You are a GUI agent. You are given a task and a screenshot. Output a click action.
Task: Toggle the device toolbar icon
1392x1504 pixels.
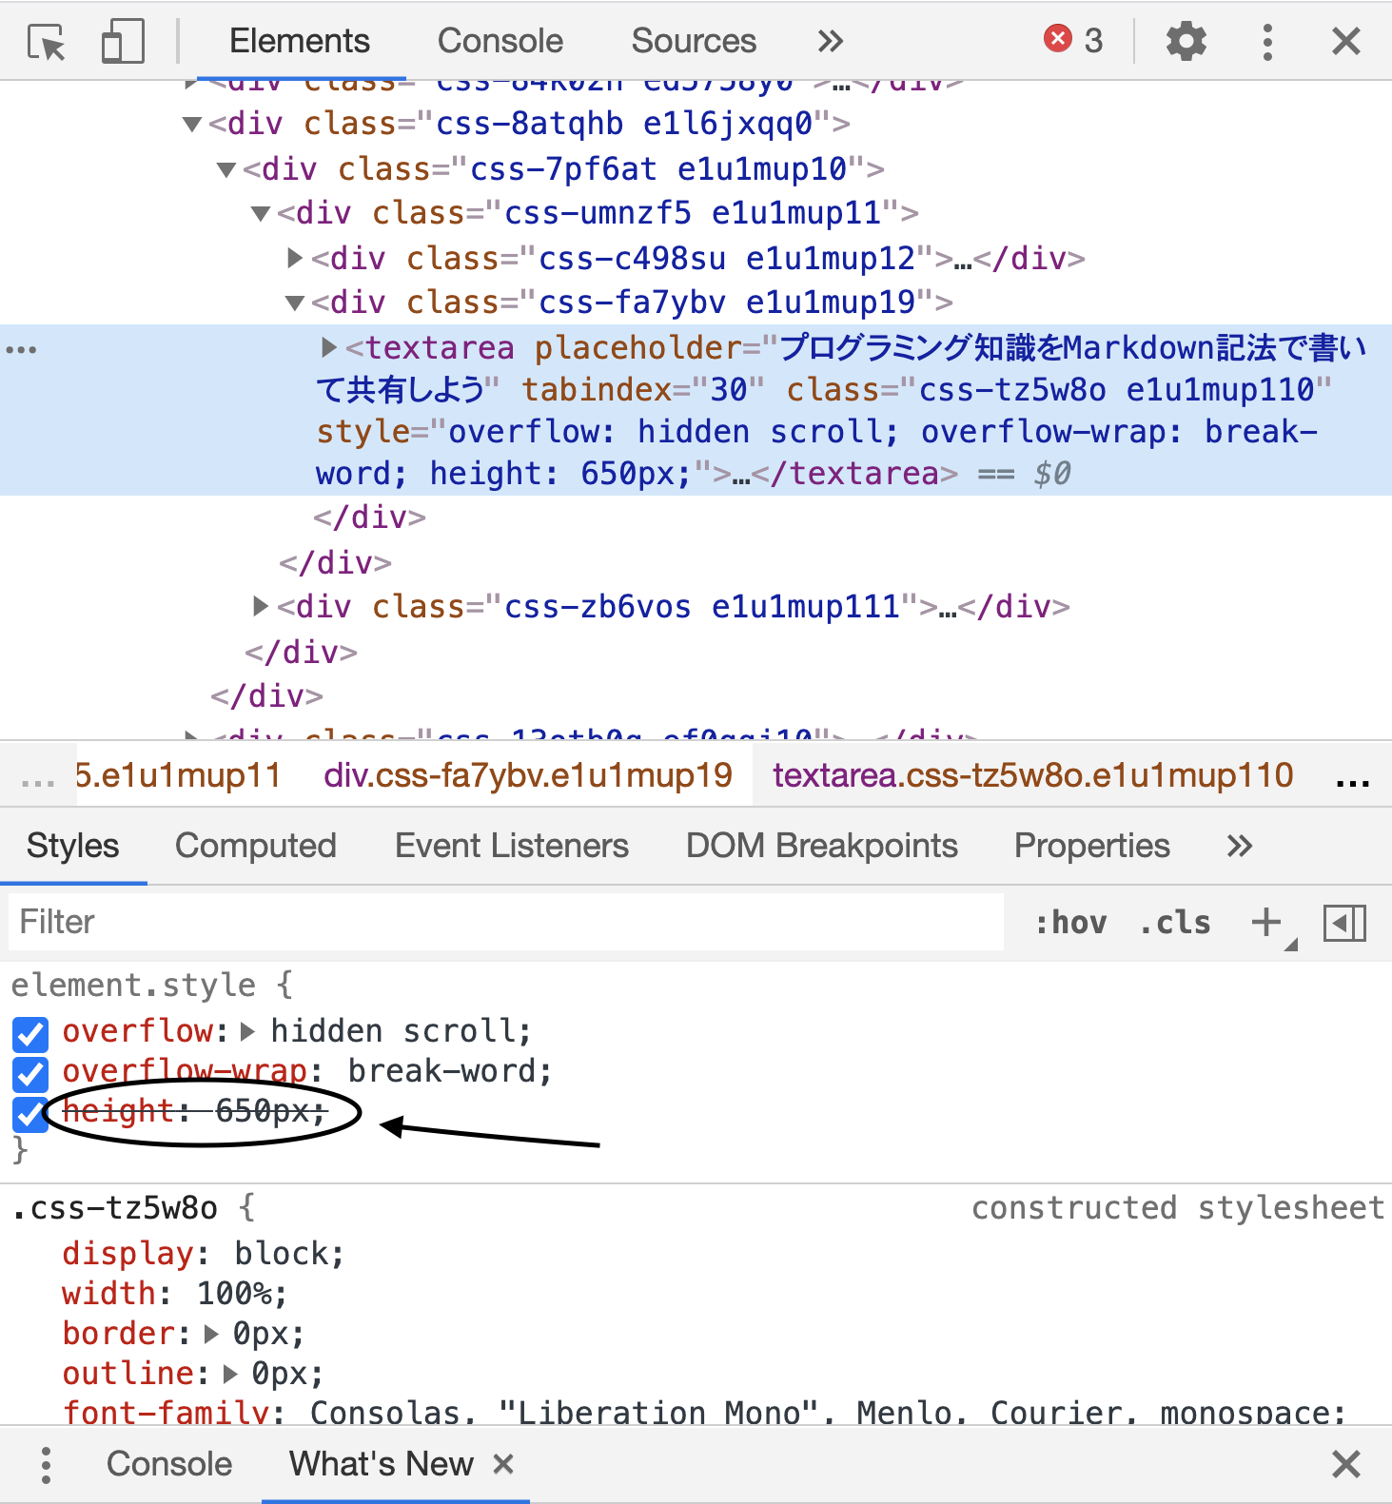click(123, 42)
